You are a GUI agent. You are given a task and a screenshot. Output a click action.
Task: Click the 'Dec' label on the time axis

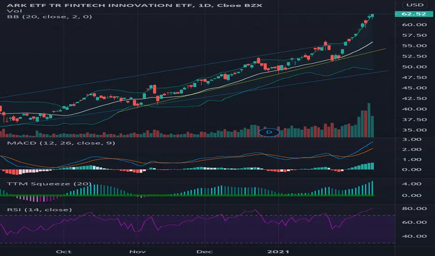point(204,251)
